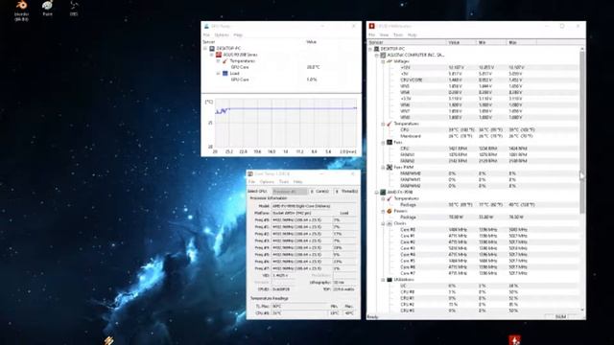Select GPU Core under Temperature in GPU Temp
614x345 pixels.
240,67
